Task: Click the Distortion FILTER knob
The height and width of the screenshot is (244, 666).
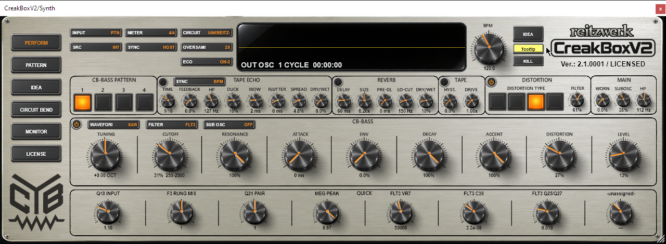Action: point(578,100)
